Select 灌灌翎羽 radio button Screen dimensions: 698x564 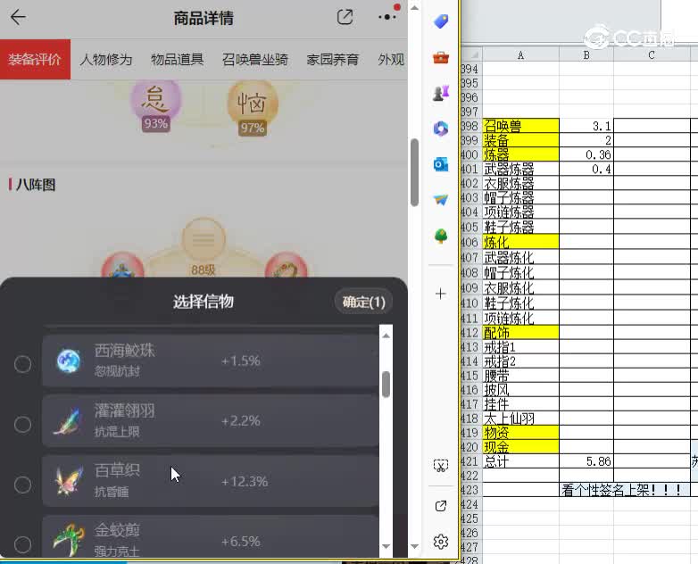click(x=22, y=424)
